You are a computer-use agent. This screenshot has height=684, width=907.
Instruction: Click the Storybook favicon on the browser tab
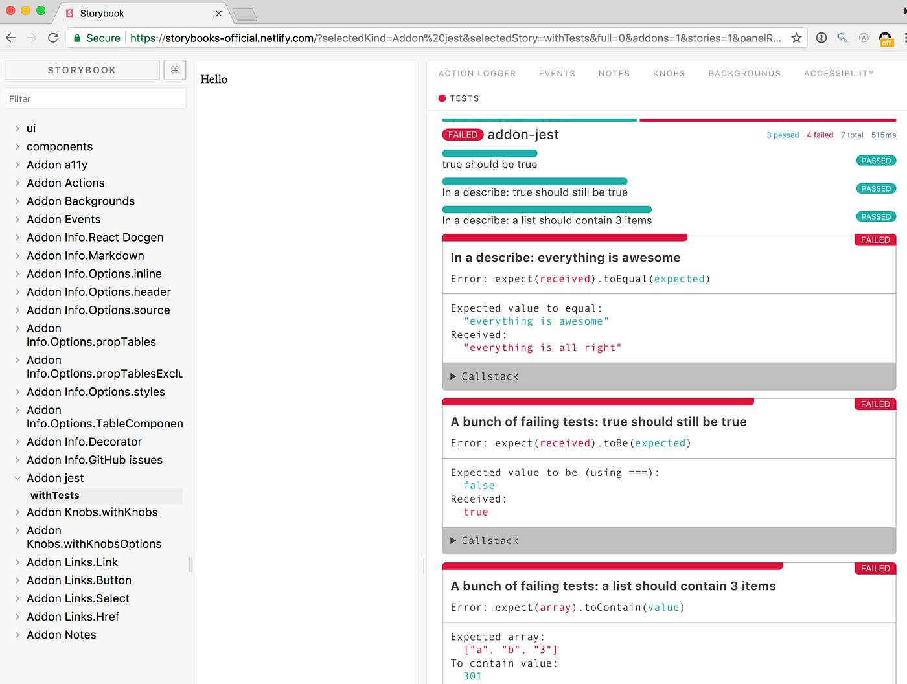click(x=69, y=13)
